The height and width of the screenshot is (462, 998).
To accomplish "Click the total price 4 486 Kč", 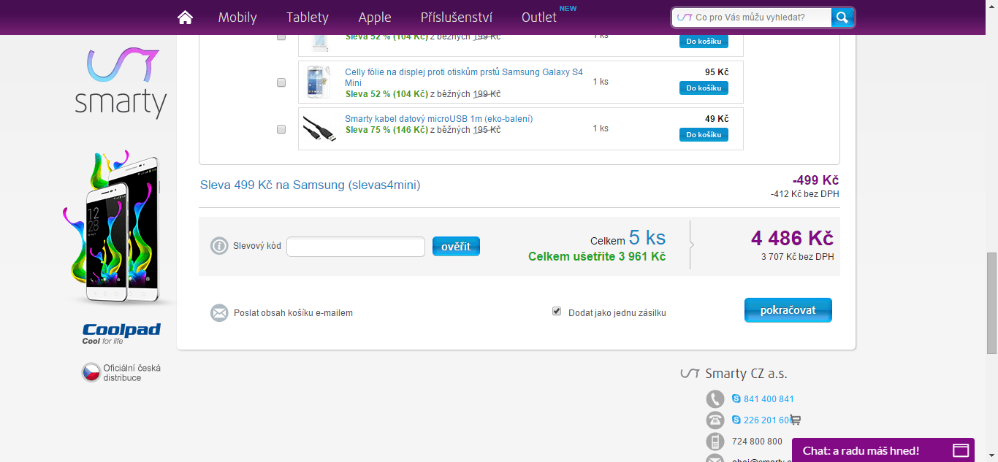I will [792, 238].
